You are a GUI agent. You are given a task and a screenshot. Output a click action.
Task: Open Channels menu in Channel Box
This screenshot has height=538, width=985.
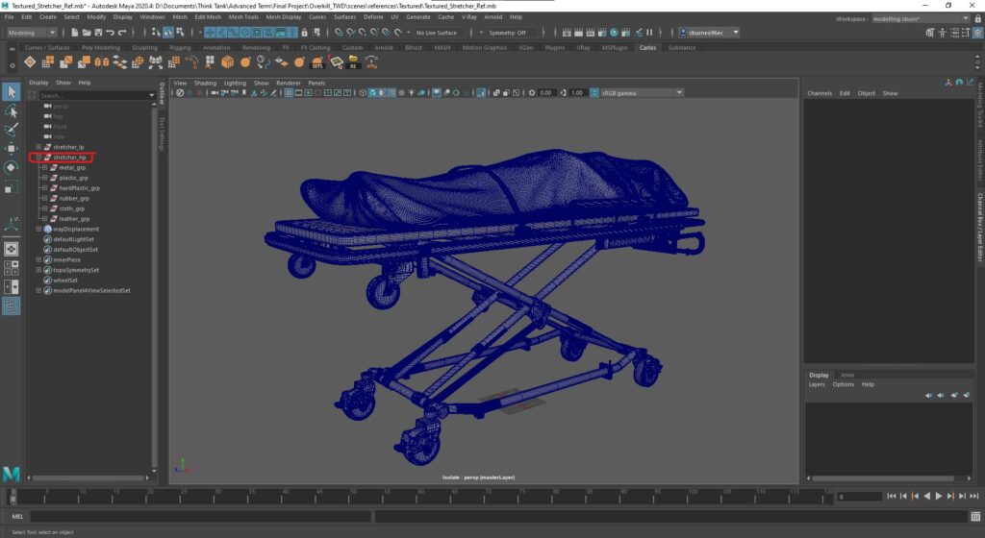pos(820,93)
